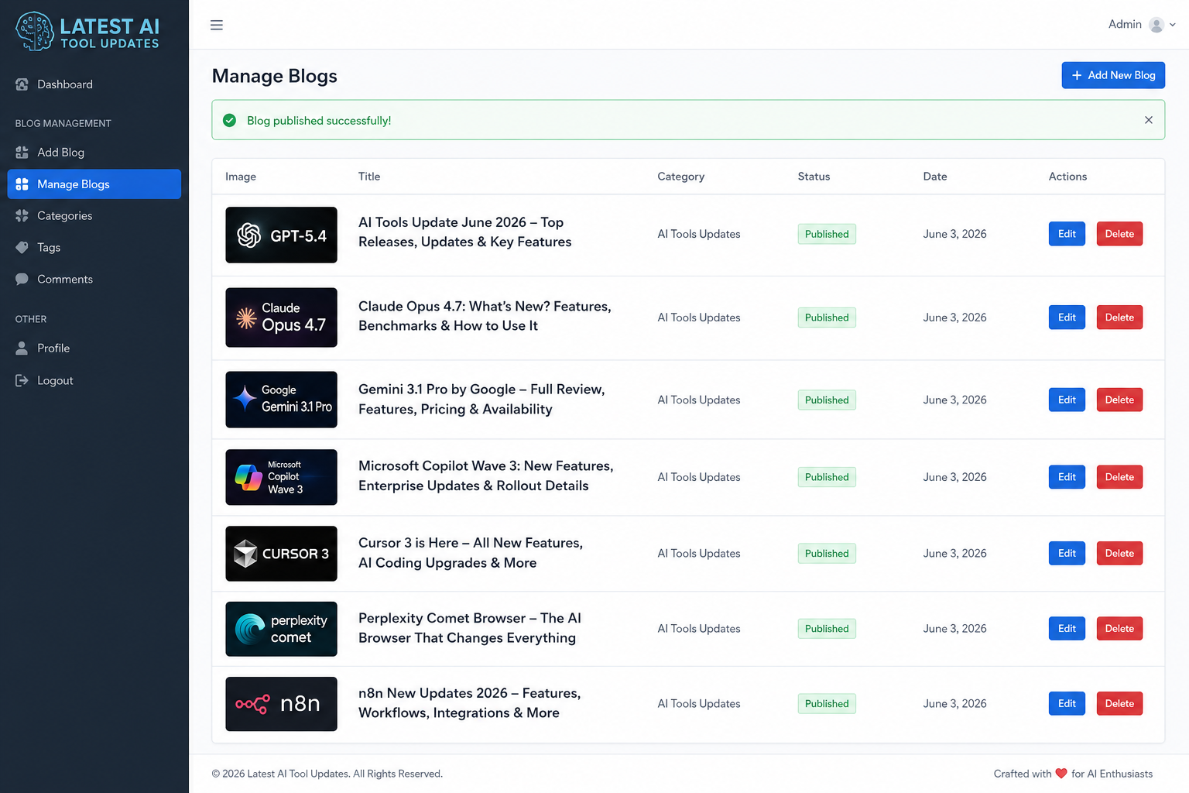Image resolution: width=1189 pixels, height=793 pixels.
Task: Click the Category column header
Action: click(x=681, y=177)
